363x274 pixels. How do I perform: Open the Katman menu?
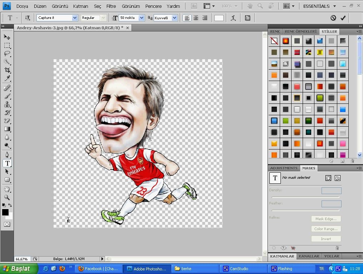(x=80, y=6)
